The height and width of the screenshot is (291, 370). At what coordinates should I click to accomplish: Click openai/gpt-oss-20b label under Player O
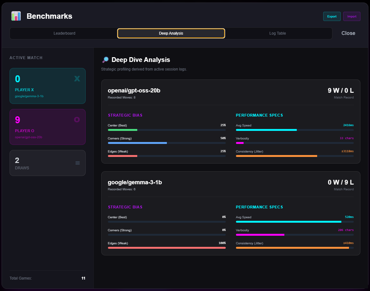point(29,137)
